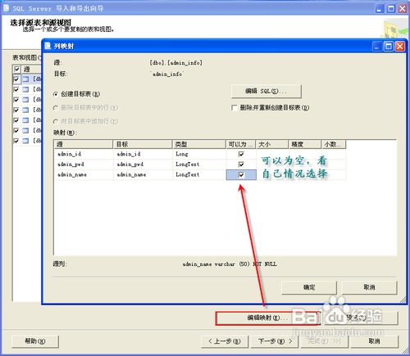Enable 删除并重新创建目标表 checkbox
This screenshot has height=356, width=410.
tap(235, 108)
